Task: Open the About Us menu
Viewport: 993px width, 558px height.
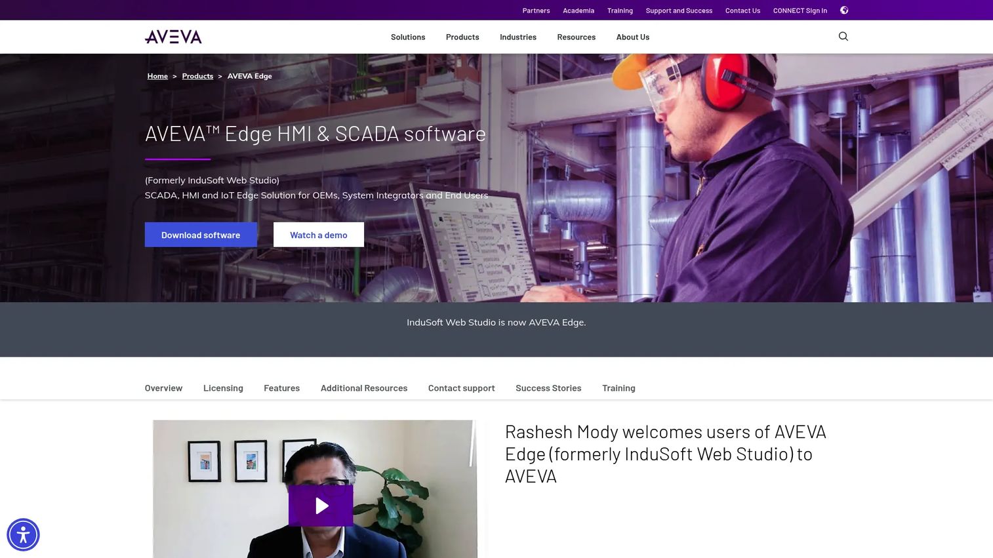Action: (633, 37)
